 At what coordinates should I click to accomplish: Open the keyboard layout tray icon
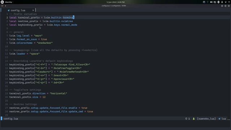(x=215, y=2)
